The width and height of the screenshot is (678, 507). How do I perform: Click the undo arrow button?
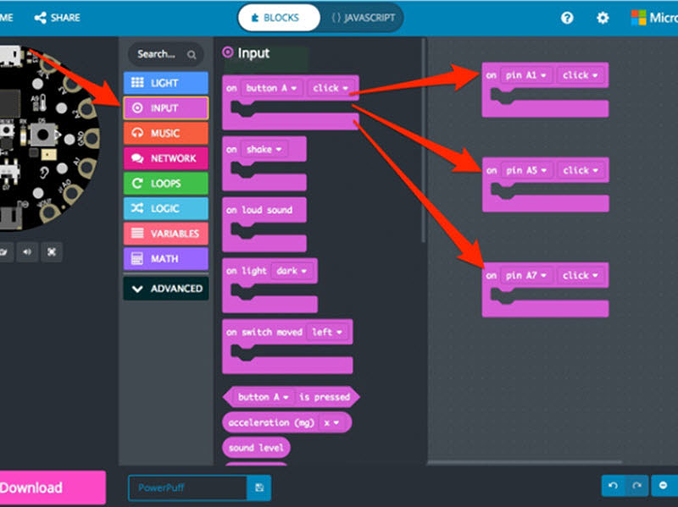(x=612, y=487)
